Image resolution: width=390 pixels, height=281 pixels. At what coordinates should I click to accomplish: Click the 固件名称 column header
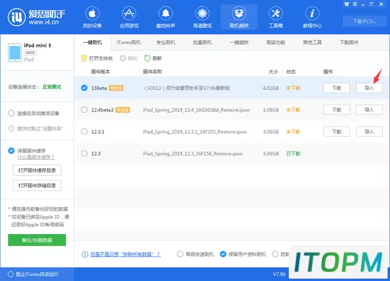(x=152, y=72)
